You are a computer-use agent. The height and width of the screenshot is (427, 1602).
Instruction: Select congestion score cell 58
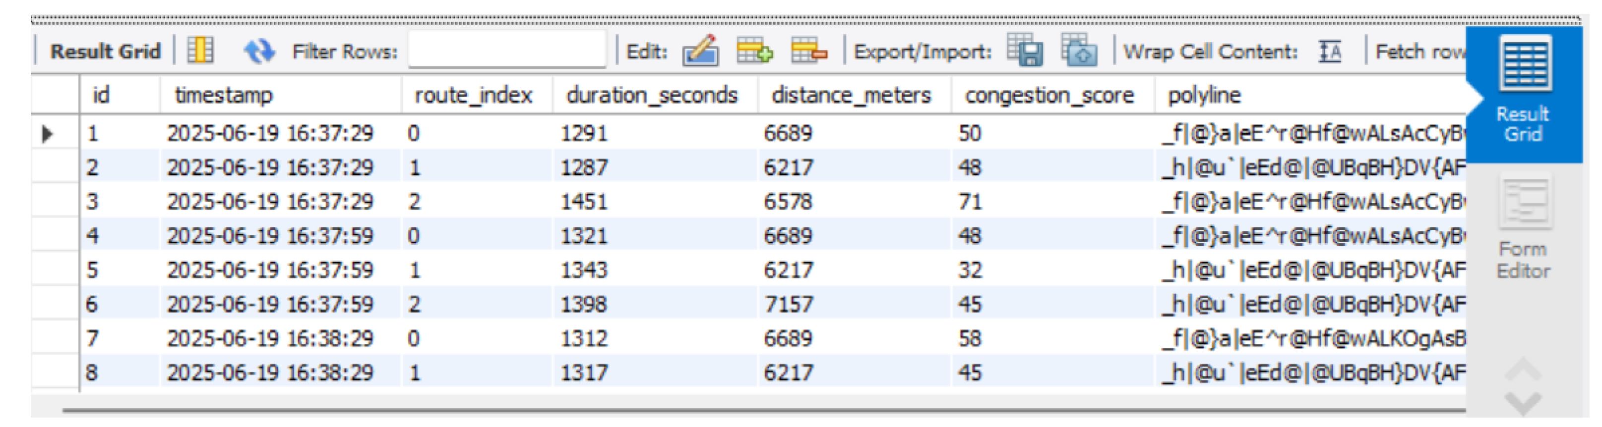click(x=1053, y=338)
